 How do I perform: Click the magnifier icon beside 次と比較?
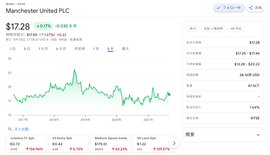pos(10,129)
